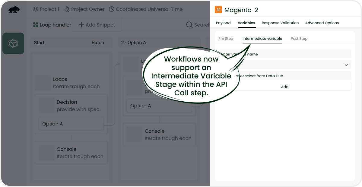Switch to Response Validation tab

click(x=280, y=23)
